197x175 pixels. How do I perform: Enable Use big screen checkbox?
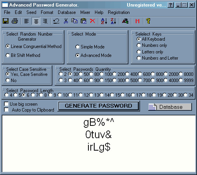click(x=6, y=104)
